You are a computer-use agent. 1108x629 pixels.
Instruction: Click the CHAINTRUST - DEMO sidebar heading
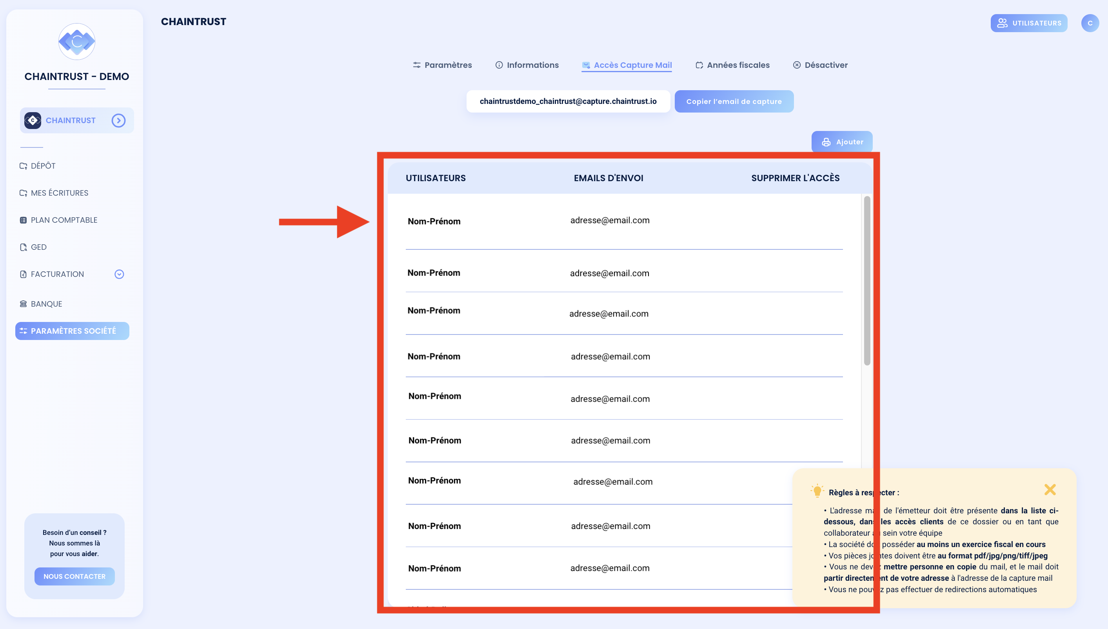click(77, 77)
